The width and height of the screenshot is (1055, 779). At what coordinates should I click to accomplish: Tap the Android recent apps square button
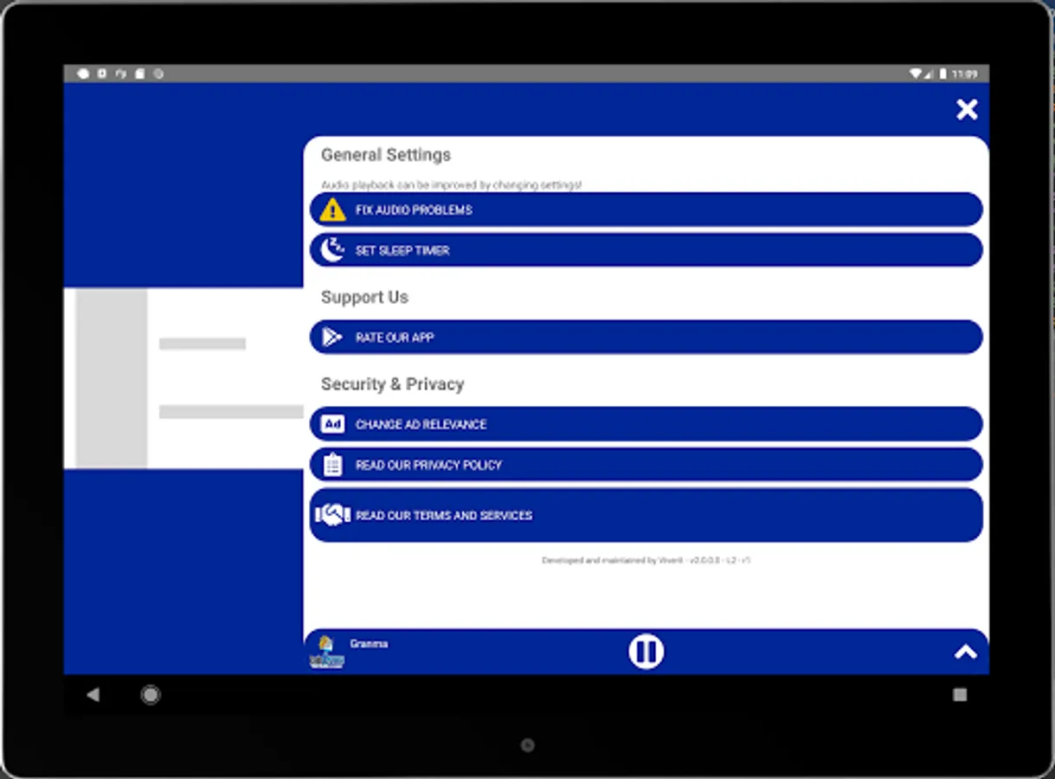959,694
